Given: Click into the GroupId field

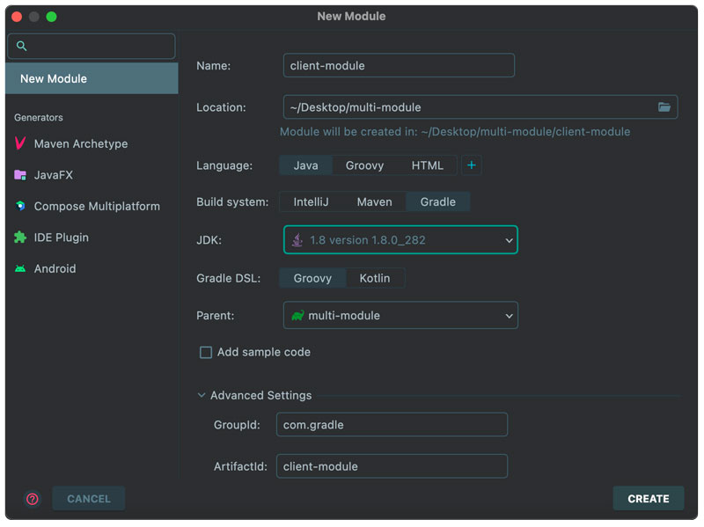Looking at the screenshot, I should [392, 425].
